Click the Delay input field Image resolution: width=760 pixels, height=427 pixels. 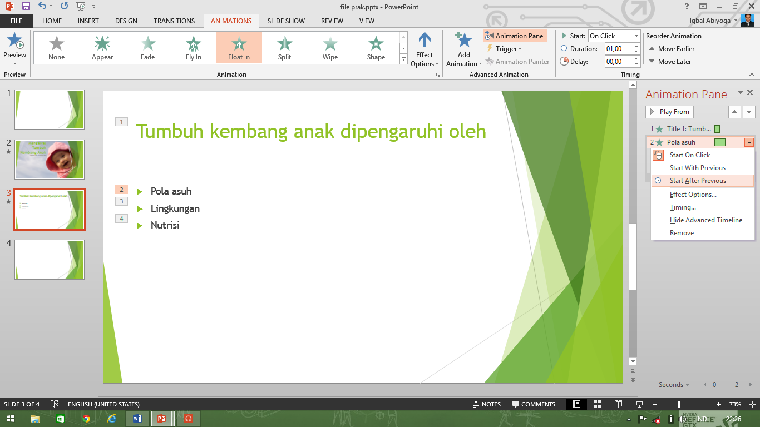click(x=618, y=61)
